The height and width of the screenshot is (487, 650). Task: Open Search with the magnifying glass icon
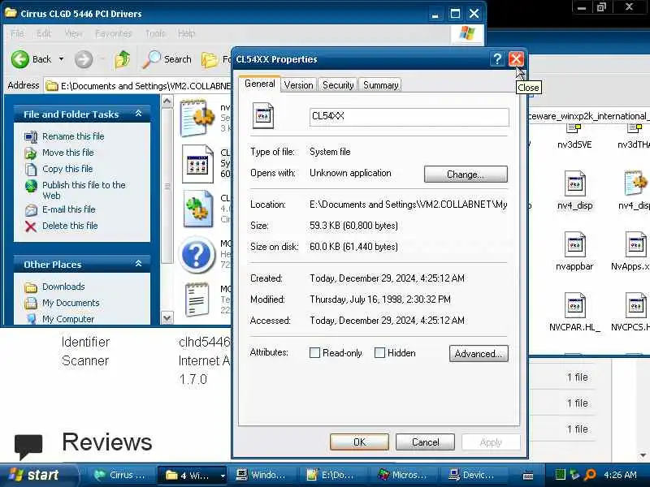(151, 59)
